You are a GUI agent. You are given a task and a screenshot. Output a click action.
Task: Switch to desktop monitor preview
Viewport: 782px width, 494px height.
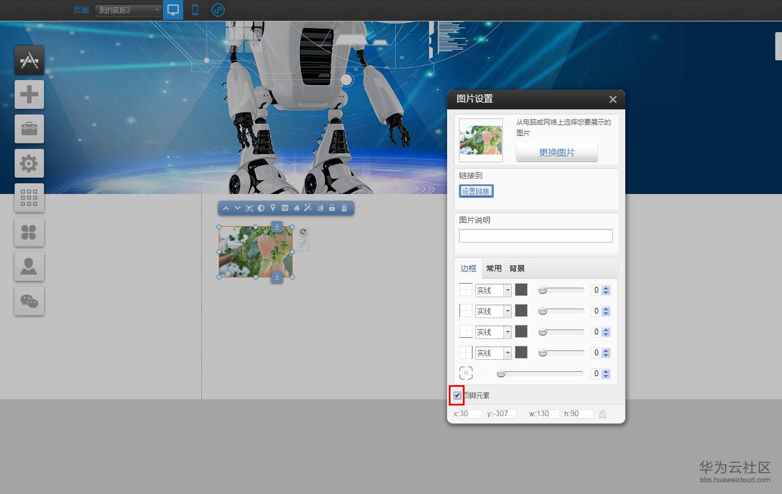173,10
